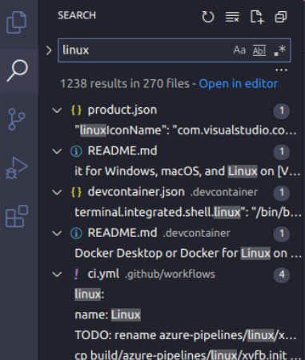The height and width of the screenshot is (360, 305).
Task: Open the 'name: Linux' match in ci.yml
Action: click(x=107, y=315)
